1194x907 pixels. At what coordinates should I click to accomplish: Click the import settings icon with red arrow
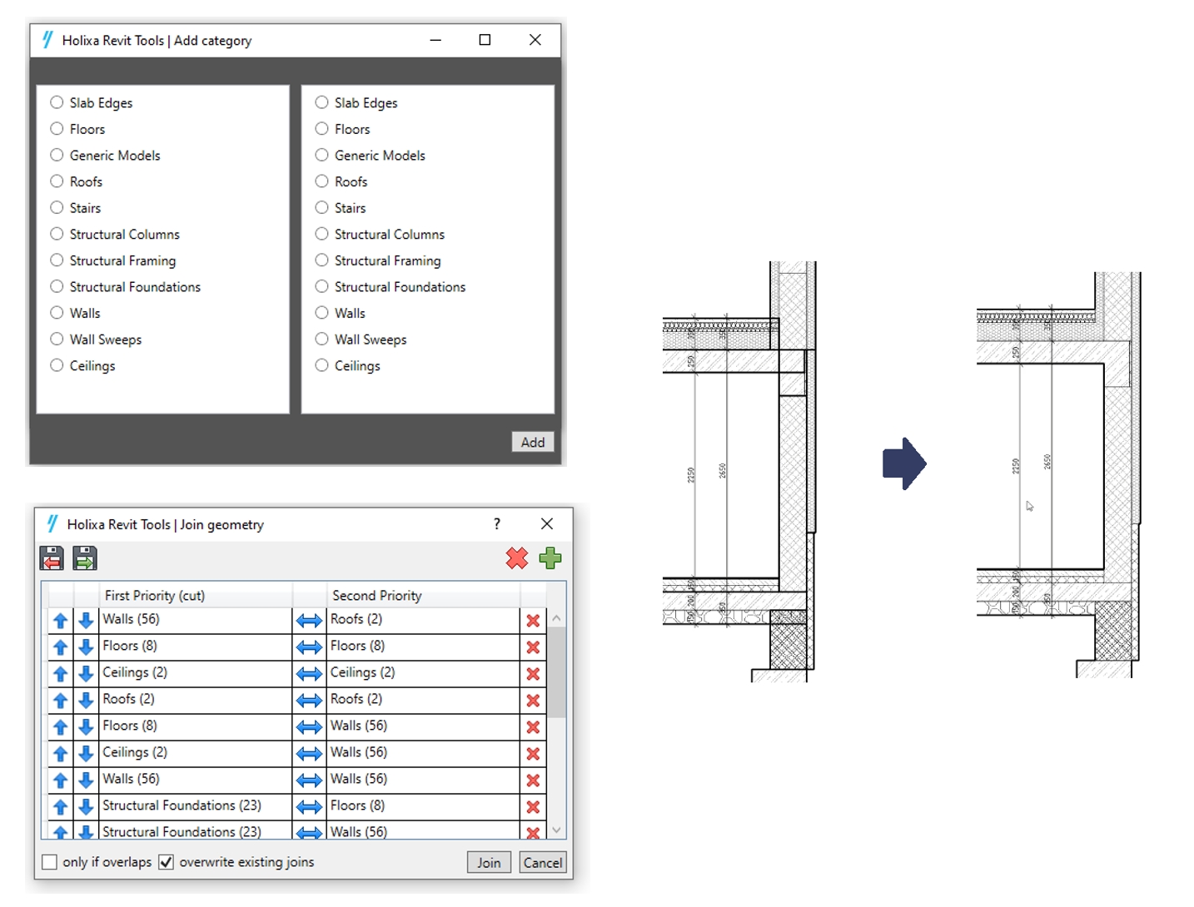pyautogui.click(x=52, y=558)
